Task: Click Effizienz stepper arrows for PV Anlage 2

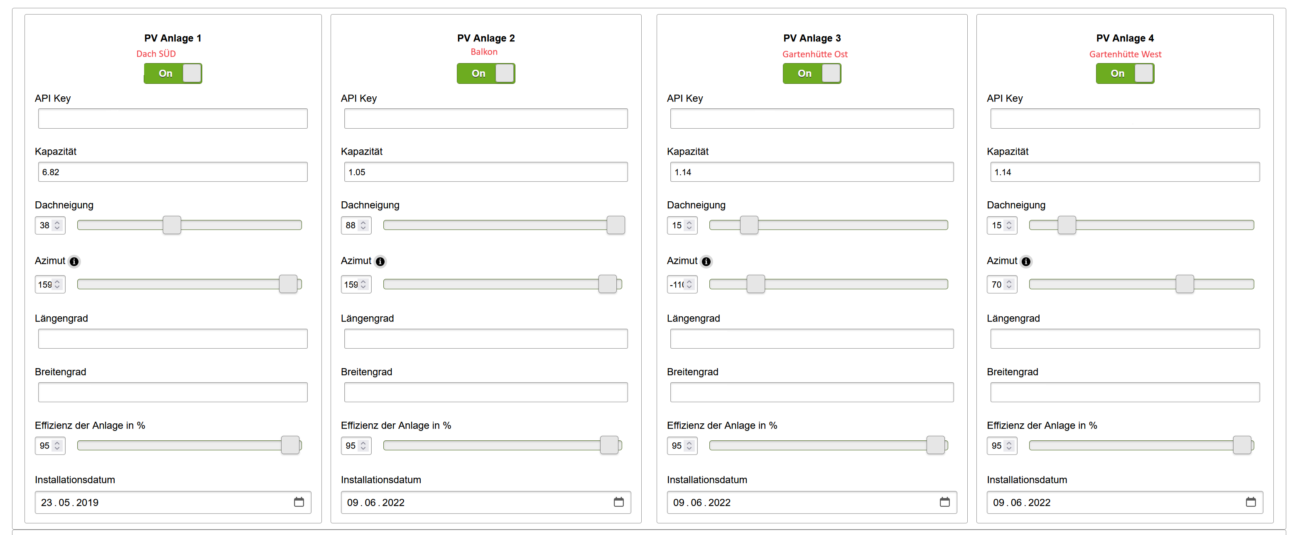Action: click(x=363, y=445)
